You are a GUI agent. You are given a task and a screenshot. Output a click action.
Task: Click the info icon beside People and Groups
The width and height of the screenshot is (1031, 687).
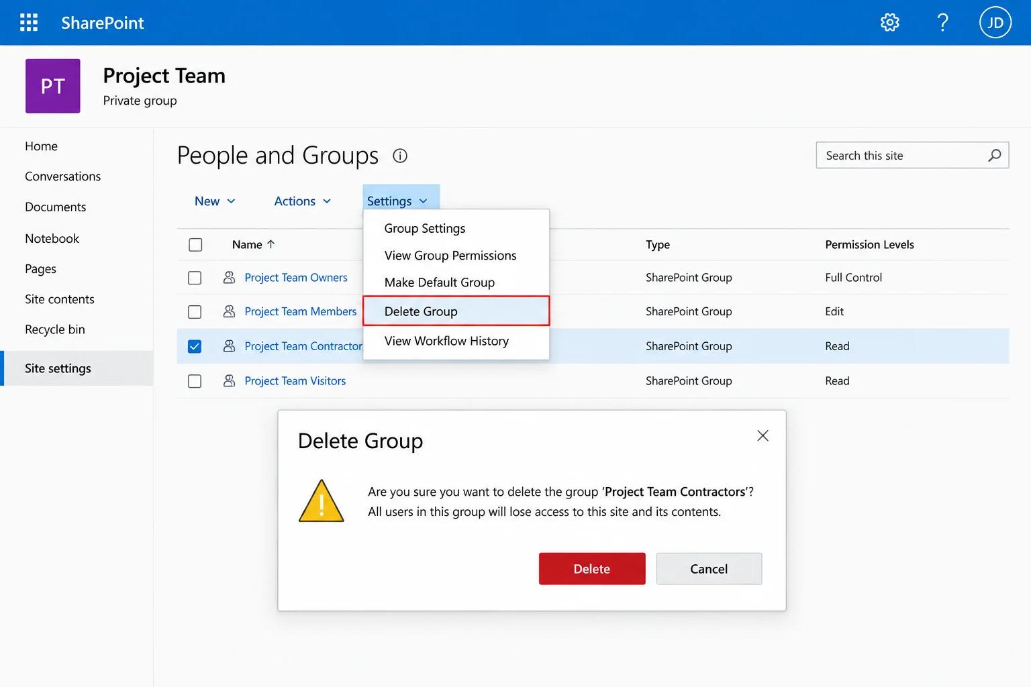(x=400, y=156)
